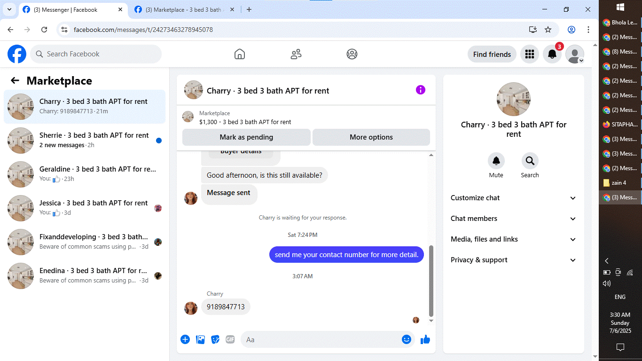Open the Sherrie conversation with new messages

click(x=85, y=141)
